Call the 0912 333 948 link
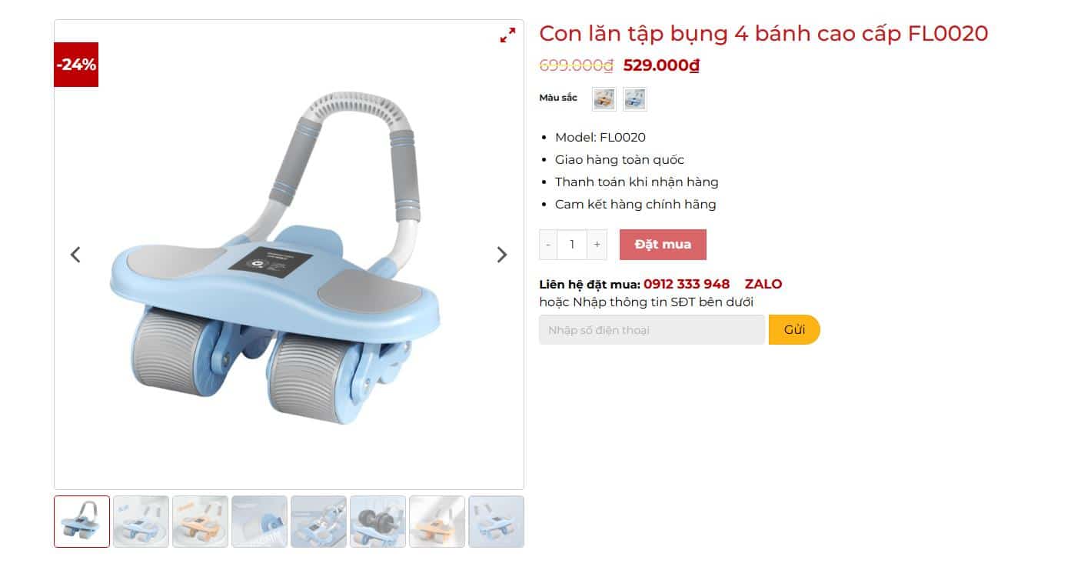 [x=687, y=284]
